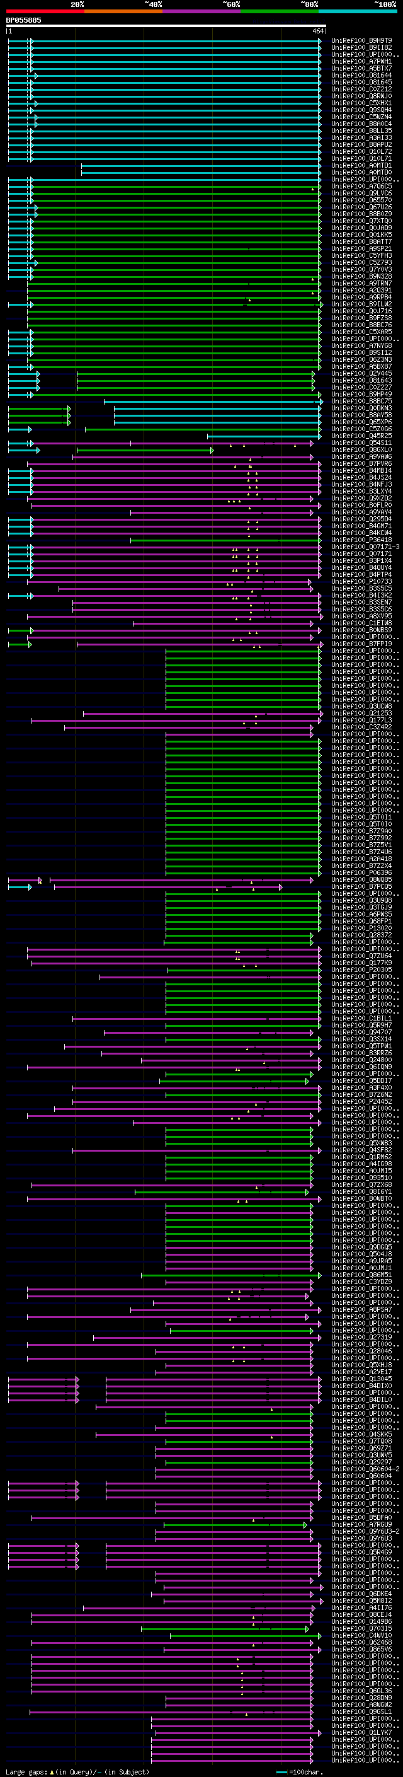Select hit UniRef100_A3AI33
The width and height of the screenshot is (403, 1777).
[x=361, y=137]
